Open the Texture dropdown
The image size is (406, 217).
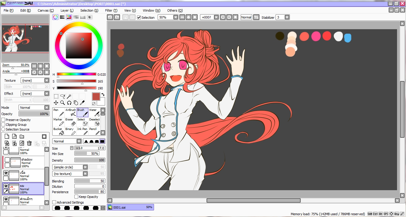[x=35, y=80]
